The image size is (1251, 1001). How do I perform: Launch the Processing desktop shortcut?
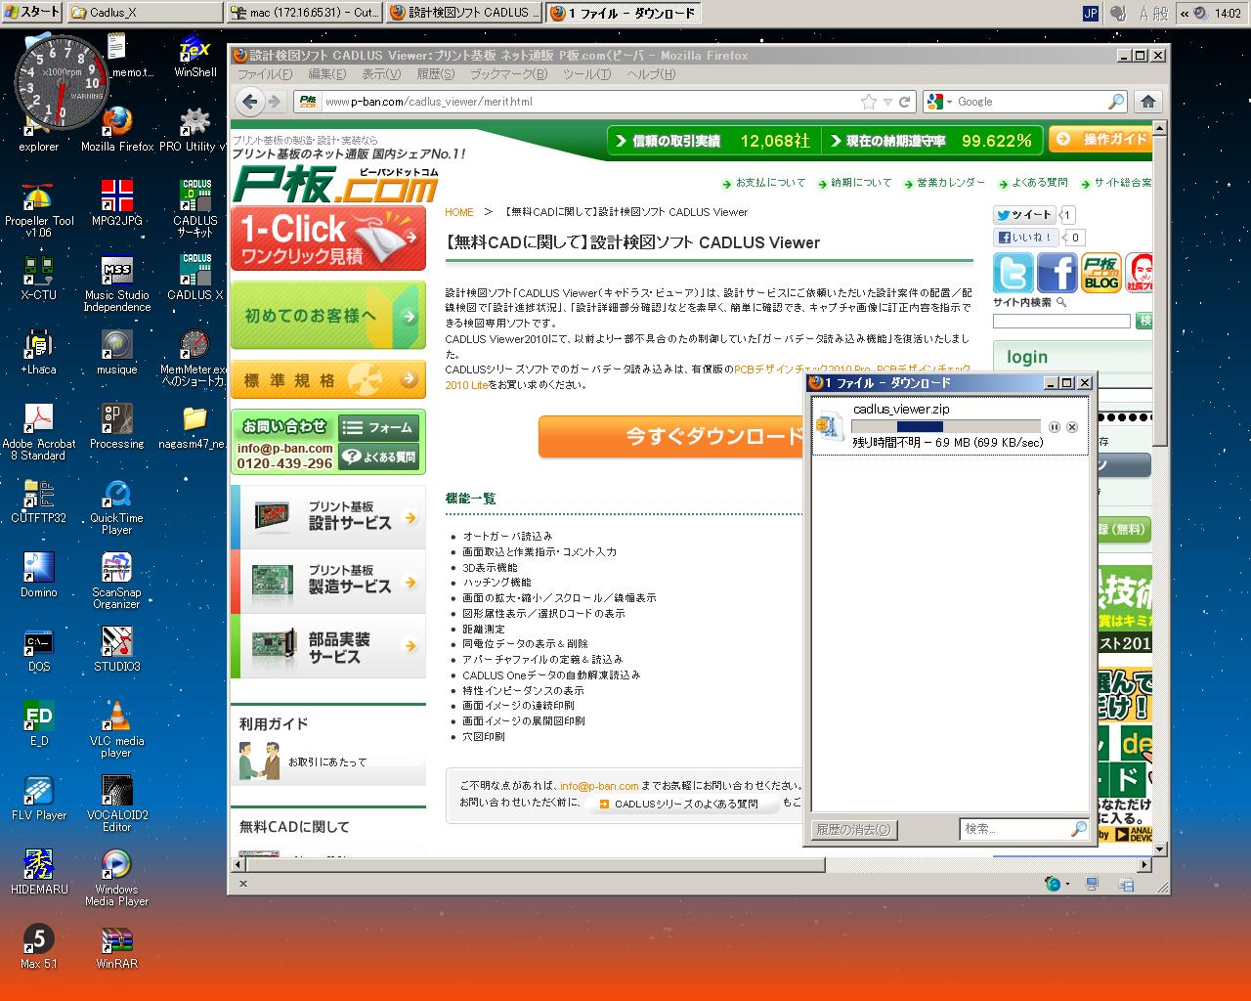point(117,426)
